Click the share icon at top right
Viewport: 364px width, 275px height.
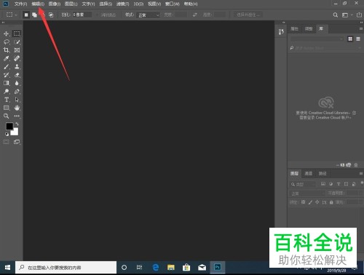pos(359,15)
